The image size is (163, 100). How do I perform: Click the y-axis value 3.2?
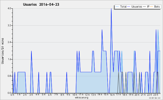[x=9, y=25]
